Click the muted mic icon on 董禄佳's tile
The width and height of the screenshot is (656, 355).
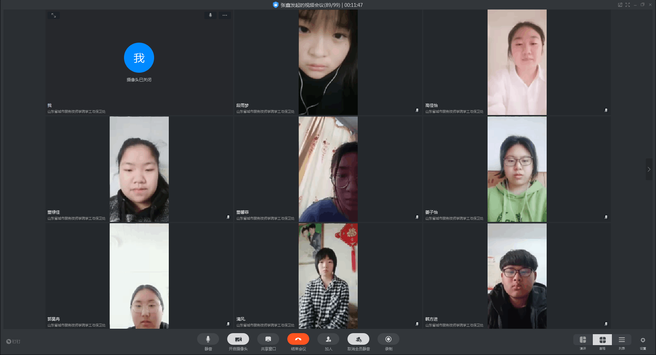pyautogui.click(x=228, y=217)
